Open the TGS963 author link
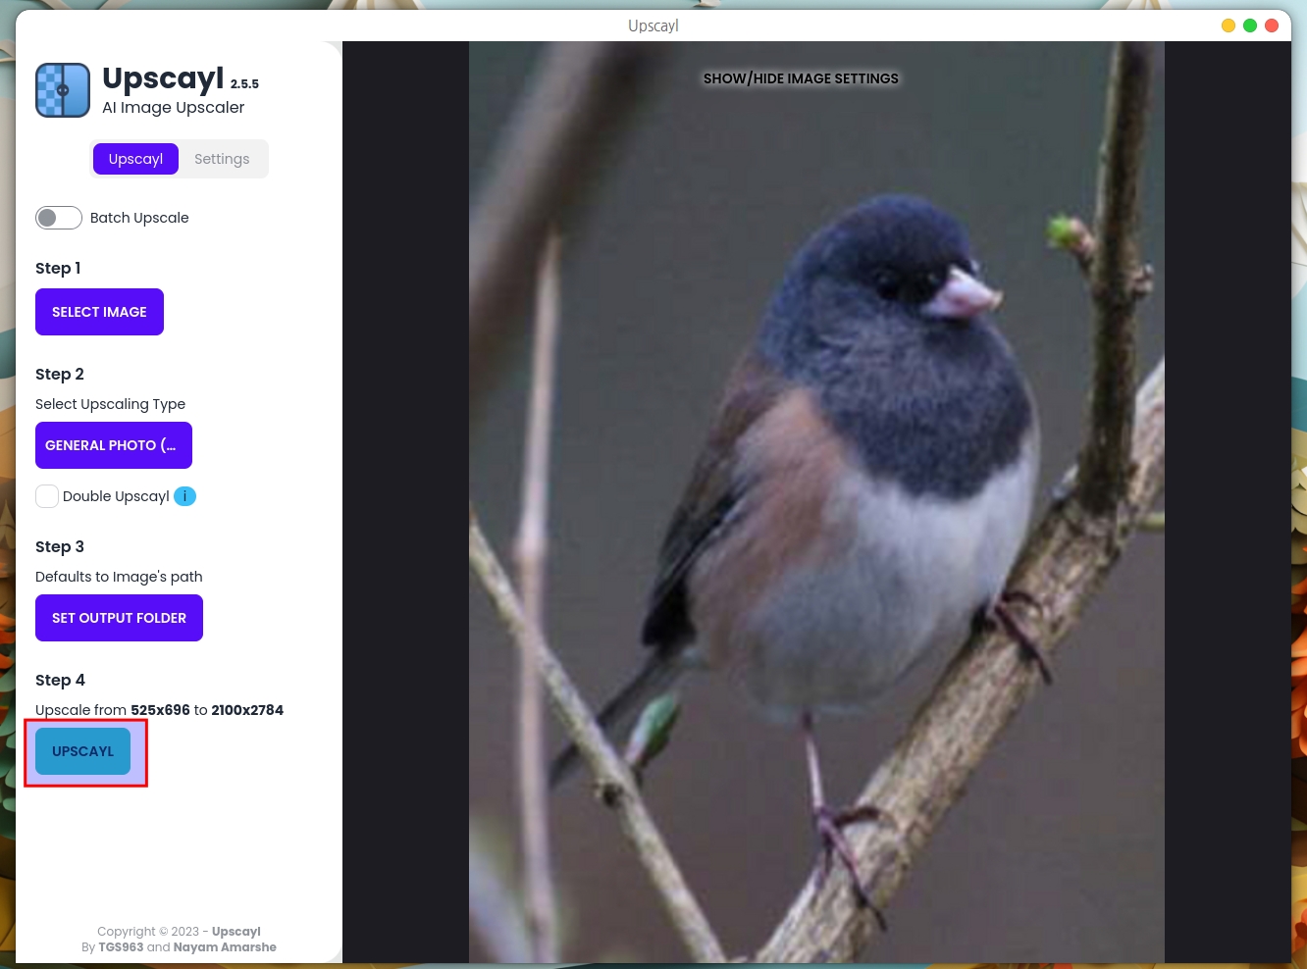The width and height of the screenshot is (1307, 969). (121, 947)
